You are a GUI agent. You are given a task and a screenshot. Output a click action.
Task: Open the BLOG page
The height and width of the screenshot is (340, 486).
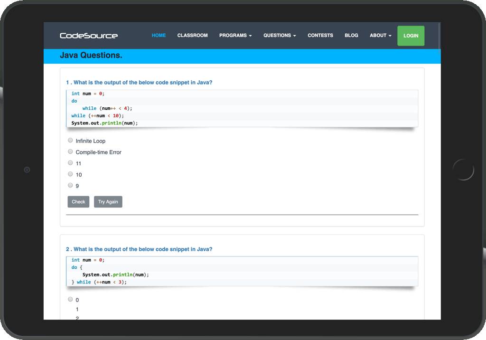click(351, 35)
